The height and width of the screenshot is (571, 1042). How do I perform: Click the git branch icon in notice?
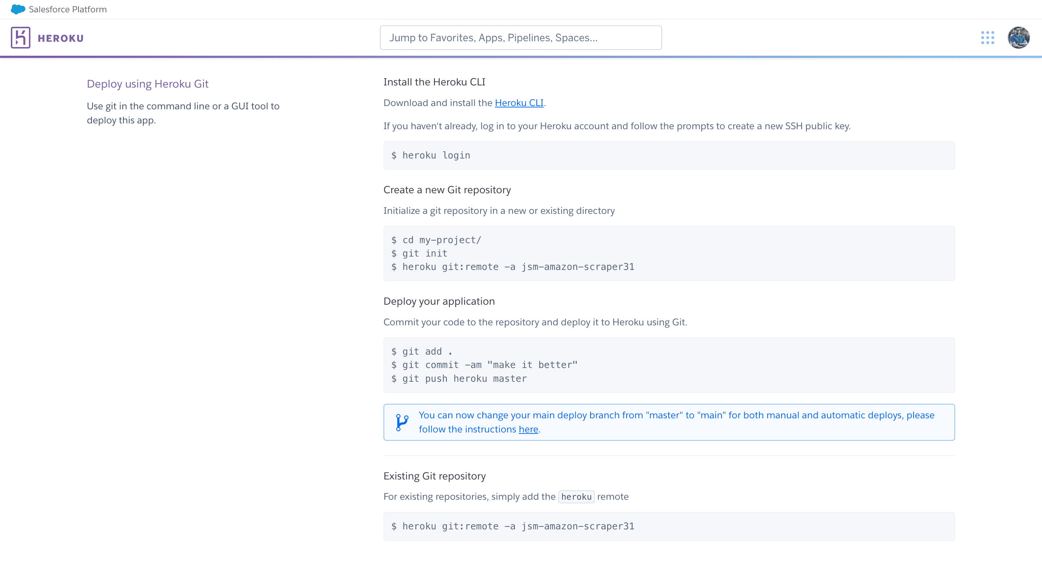point(402,423)
